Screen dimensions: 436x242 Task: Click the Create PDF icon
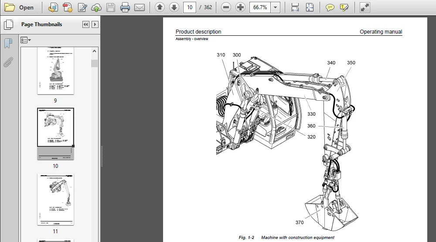coord(53,7)
